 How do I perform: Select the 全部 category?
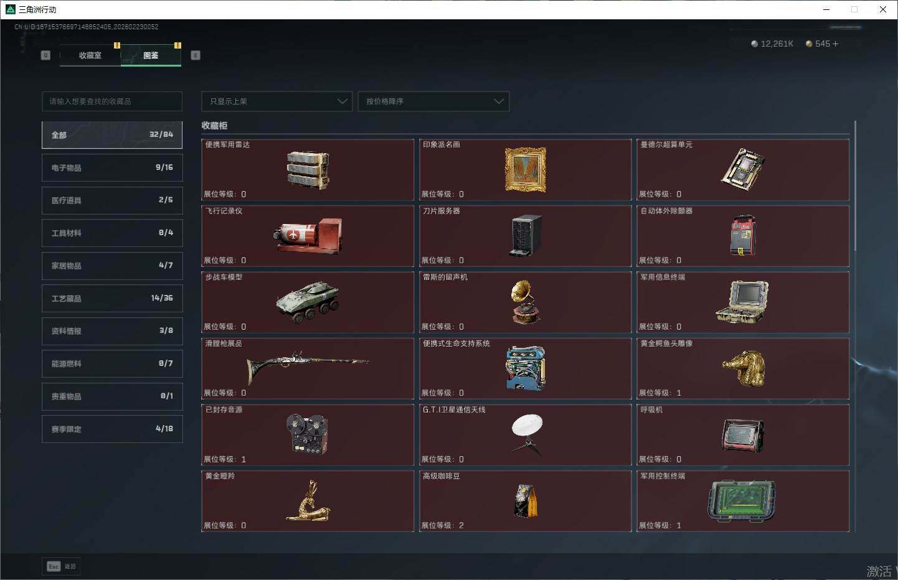(x=112, y=135)
